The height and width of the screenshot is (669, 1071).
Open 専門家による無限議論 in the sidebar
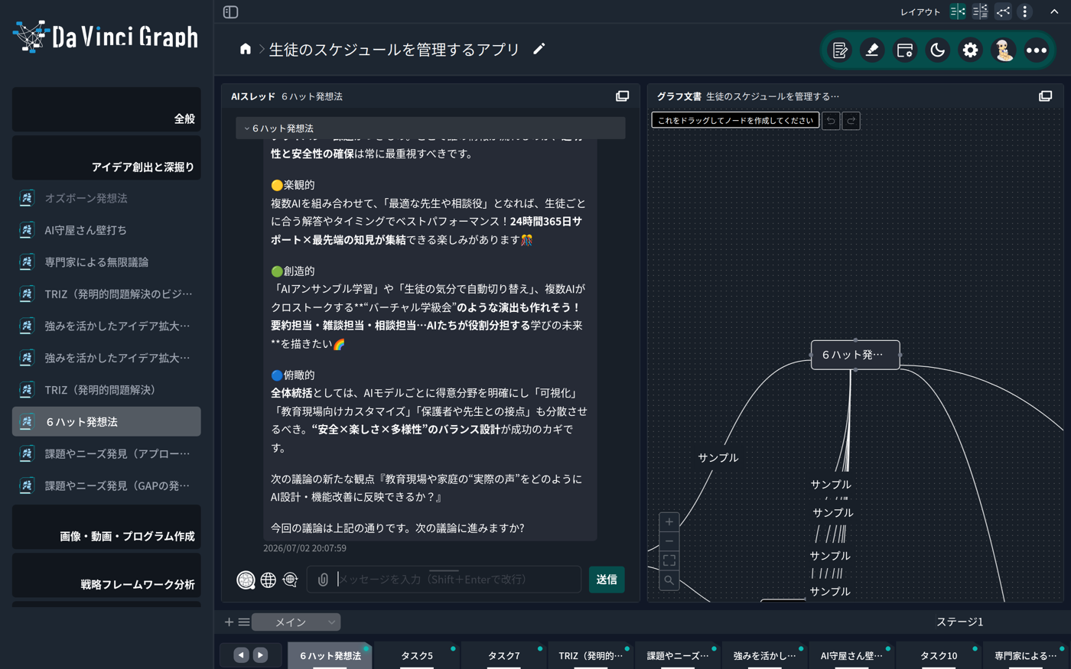tap(106, 262)
